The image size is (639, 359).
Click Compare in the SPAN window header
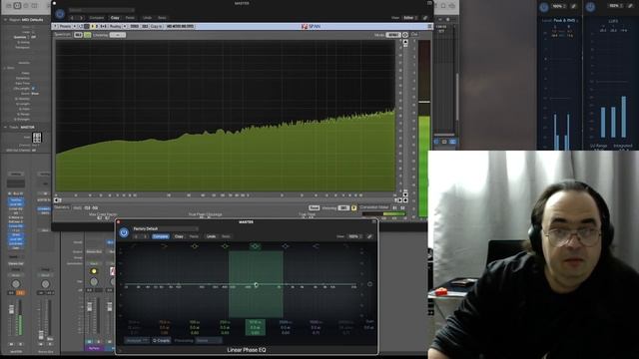[x=97, y=18]
